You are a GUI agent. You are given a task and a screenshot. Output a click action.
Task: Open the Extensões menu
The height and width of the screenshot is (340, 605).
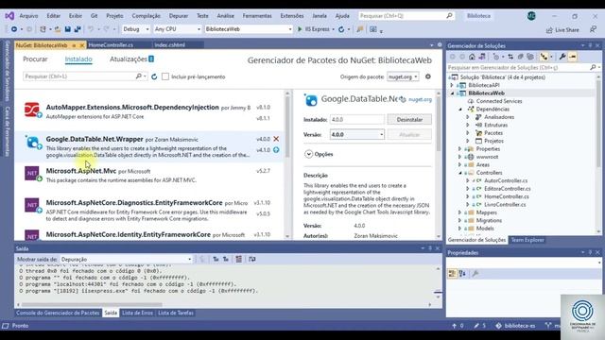point(292,16)
